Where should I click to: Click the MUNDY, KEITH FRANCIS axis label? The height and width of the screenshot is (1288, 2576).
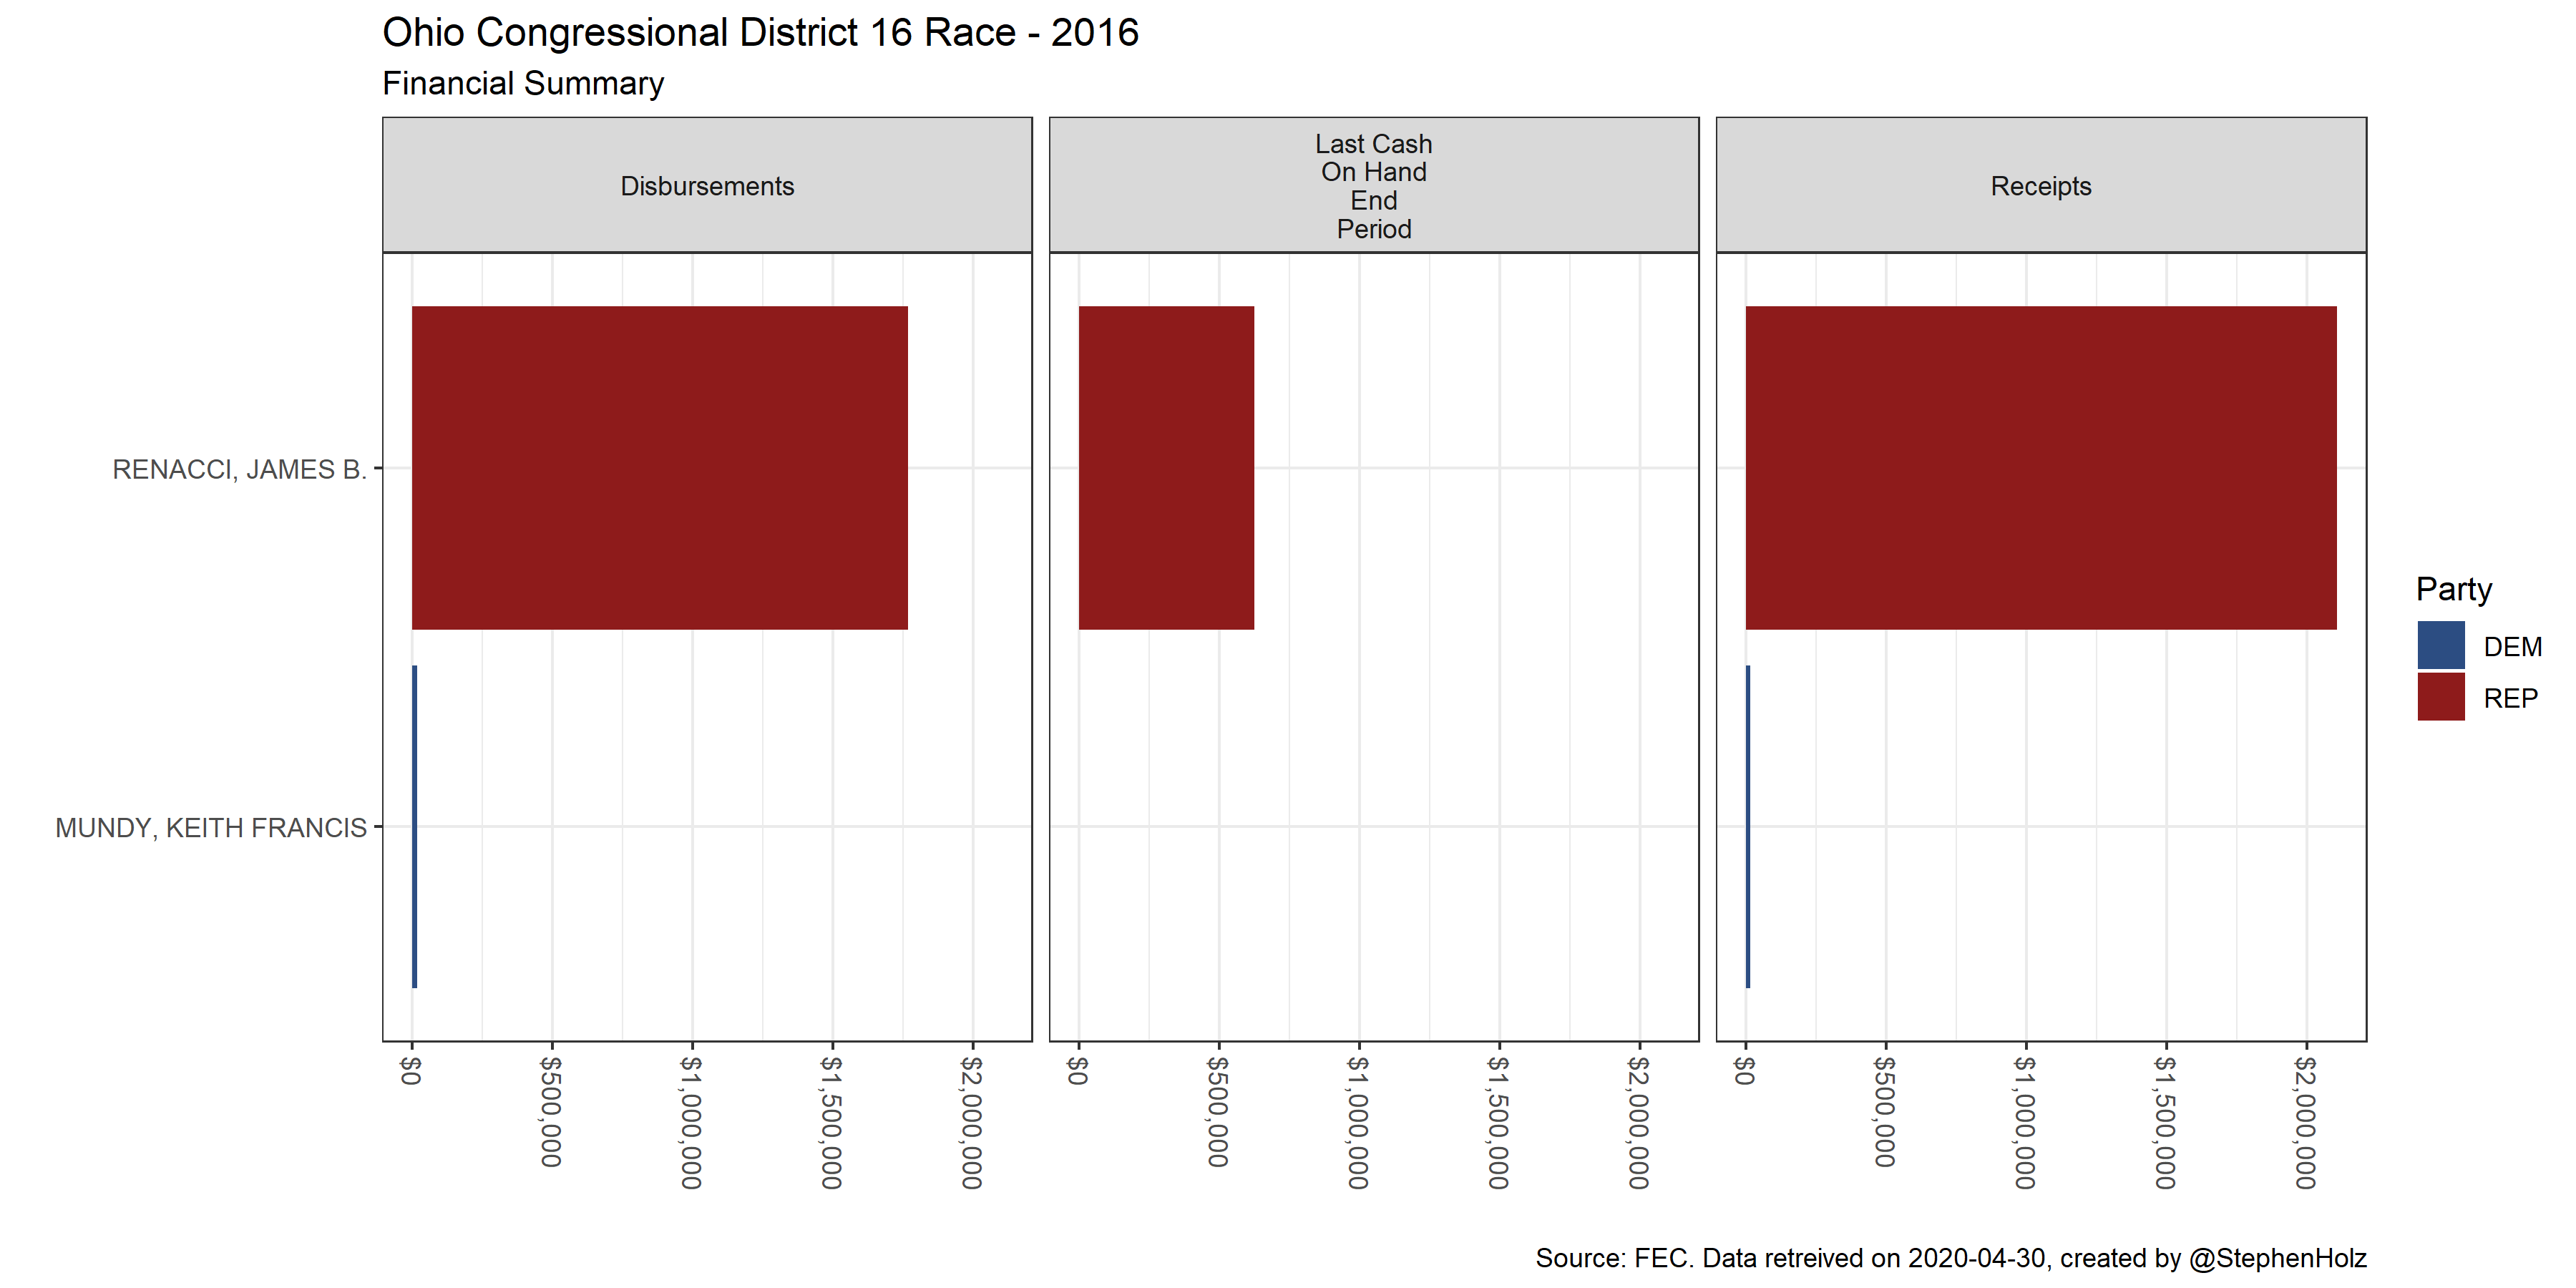[x=211, y=828]
